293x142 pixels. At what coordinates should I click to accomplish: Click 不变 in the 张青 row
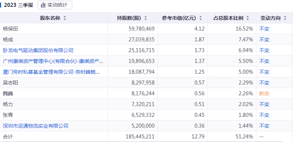(264, 115)
